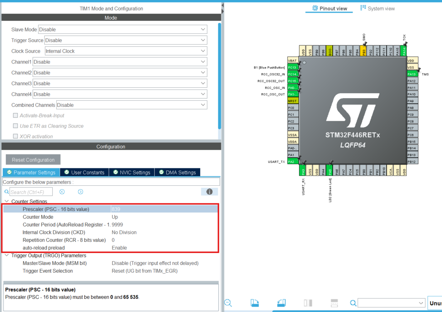Viewport: 442px width, 312px height.
Task: Click the PA3 USART_RX pin
Action: click(302, 170)
